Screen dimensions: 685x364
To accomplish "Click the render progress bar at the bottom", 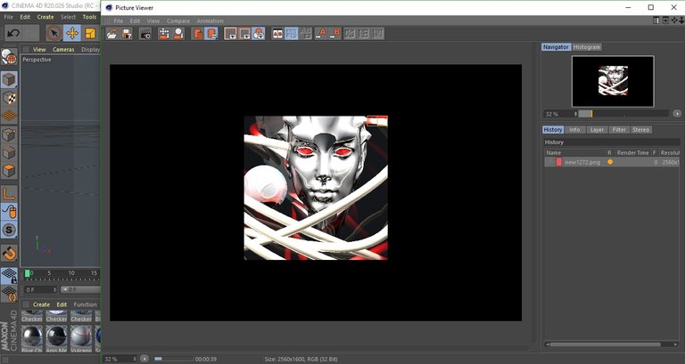I will point(173,360).
